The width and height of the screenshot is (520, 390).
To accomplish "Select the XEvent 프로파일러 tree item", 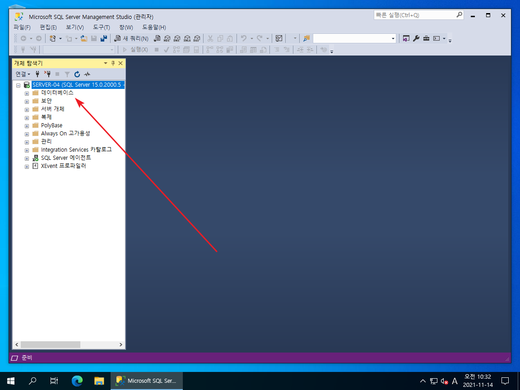I will pyautogui.click(x=63, y=166).
